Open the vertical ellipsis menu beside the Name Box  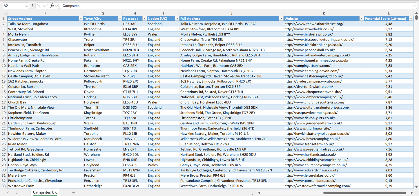tap(32, 5)
